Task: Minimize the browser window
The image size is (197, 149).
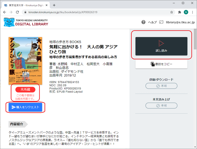Action: 174,3
